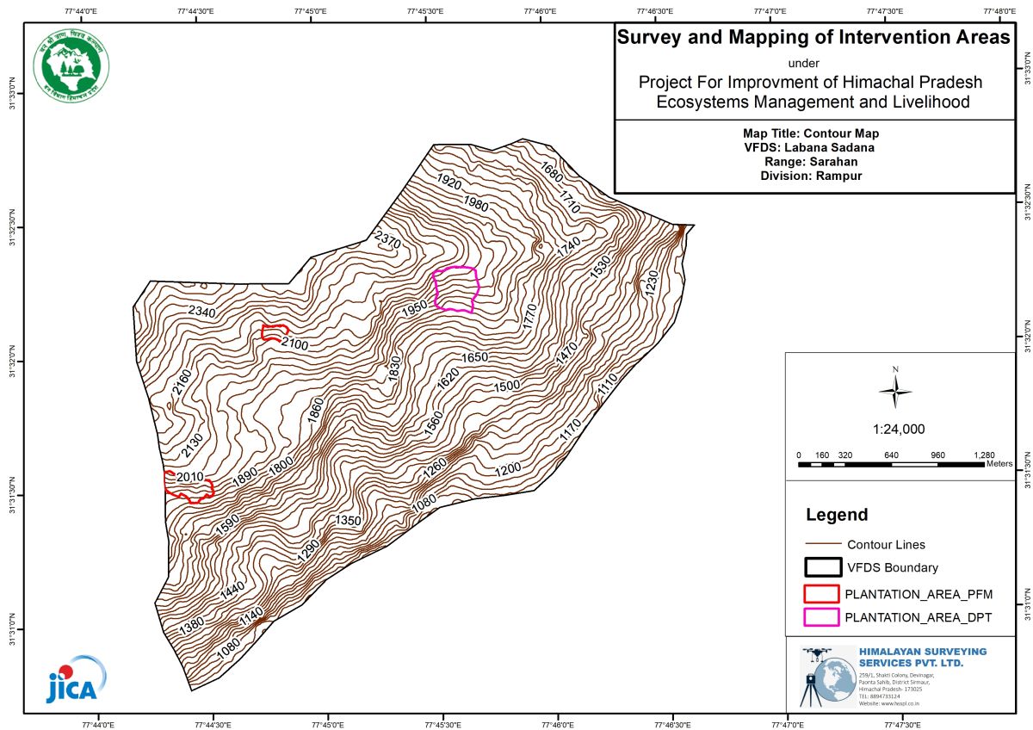Viewport: 1033px width, 730px height.
Task: Click the 1740 contour label
Action: pos(568,247)
